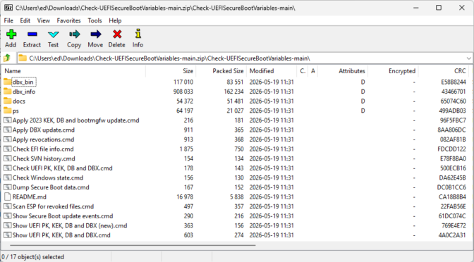The width and height of the screenshot is (474, 262).
Task: Click the packed size value 5 838
Action: [x=236, y=196]
